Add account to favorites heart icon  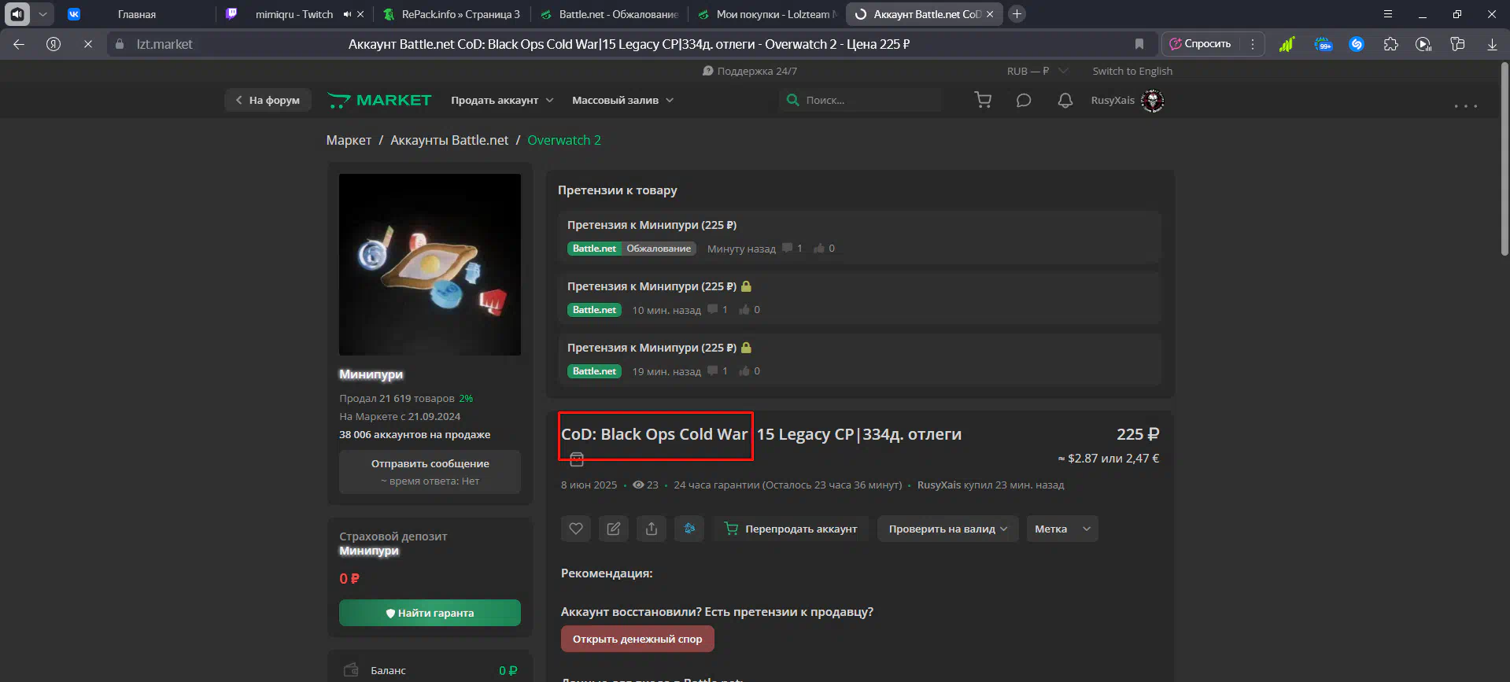point(576,529)
